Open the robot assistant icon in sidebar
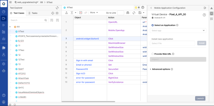This screenshot has height=106, width=214. click(x=4, y=70)
